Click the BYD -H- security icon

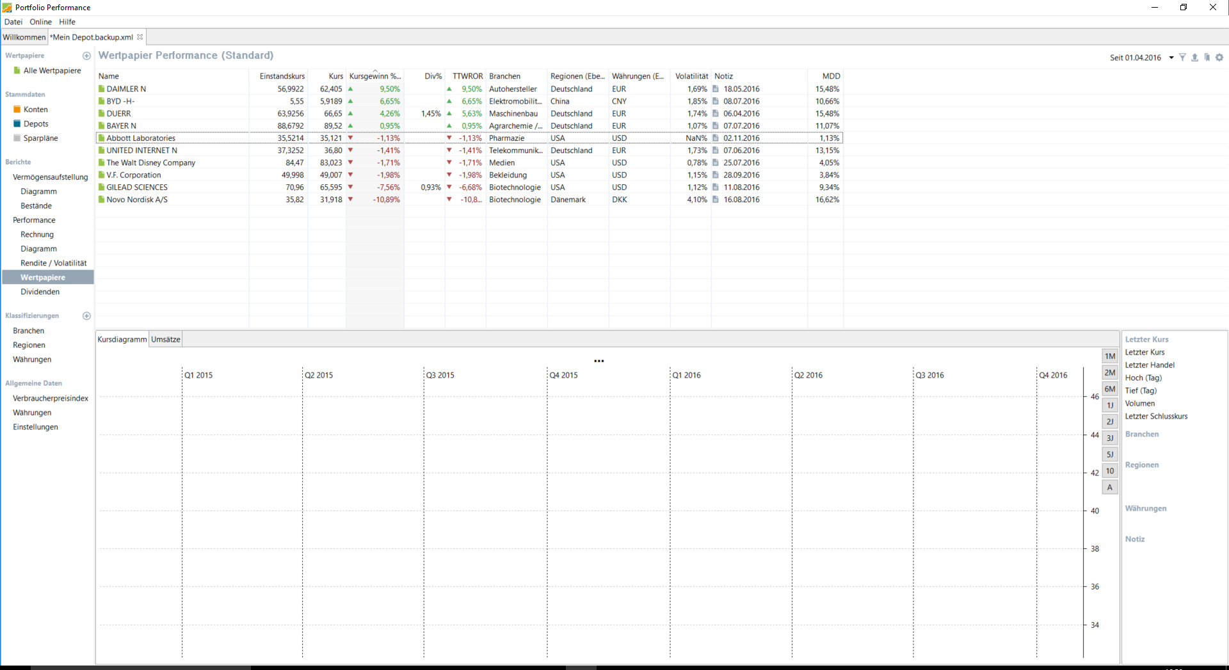tap(101, 101)
